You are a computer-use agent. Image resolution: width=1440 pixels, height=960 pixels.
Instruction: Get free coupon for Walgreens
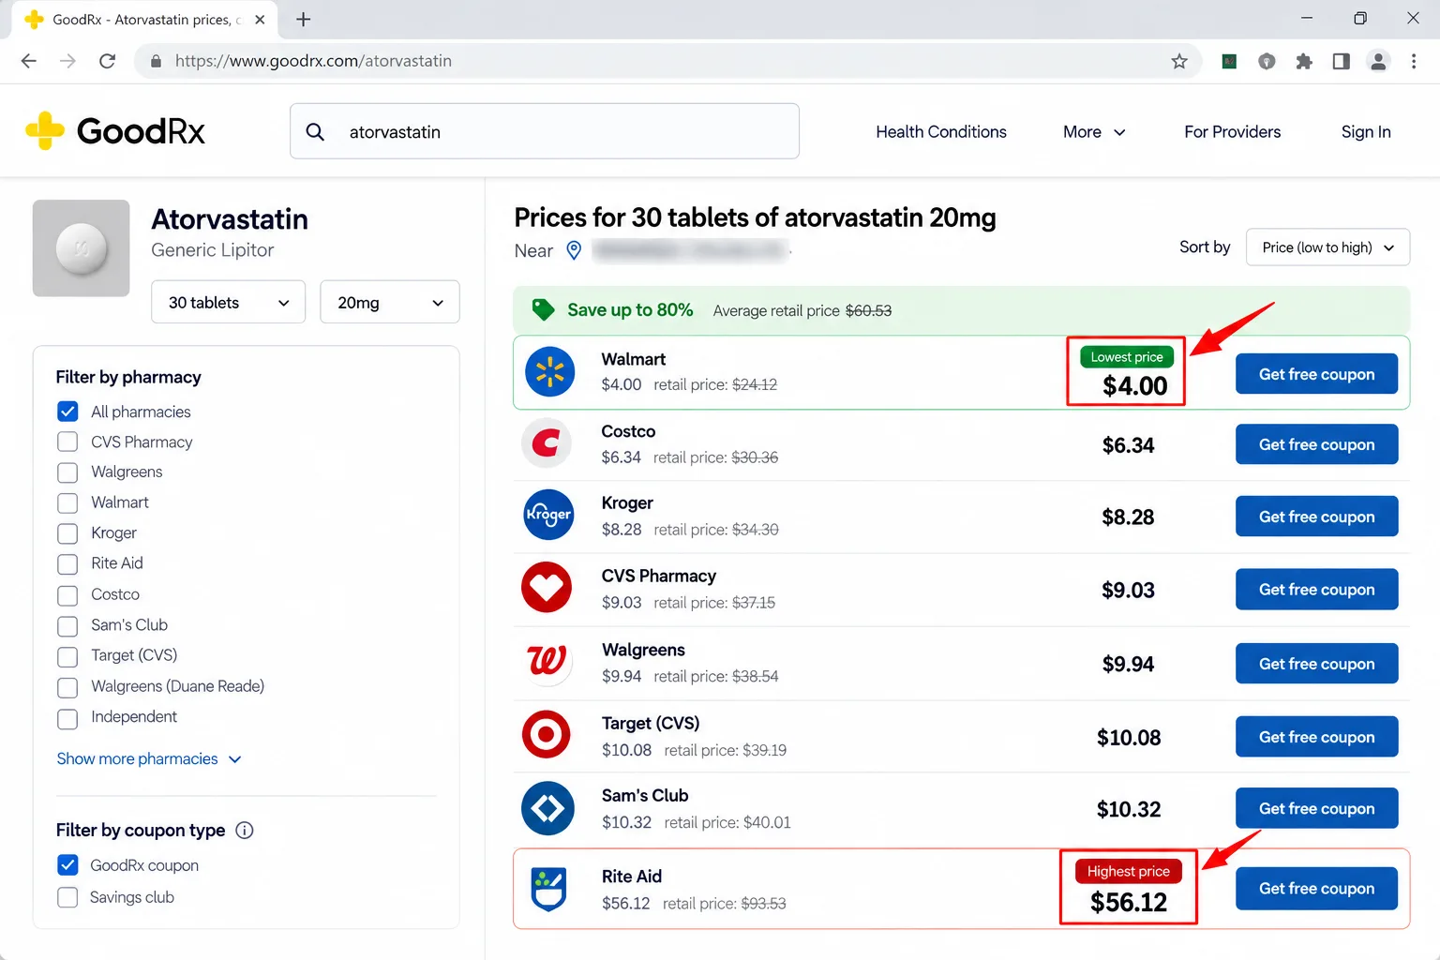[1316, 663]
